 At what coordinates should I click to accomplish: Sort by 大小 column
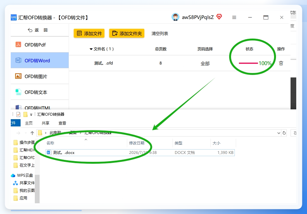[216, 143]
